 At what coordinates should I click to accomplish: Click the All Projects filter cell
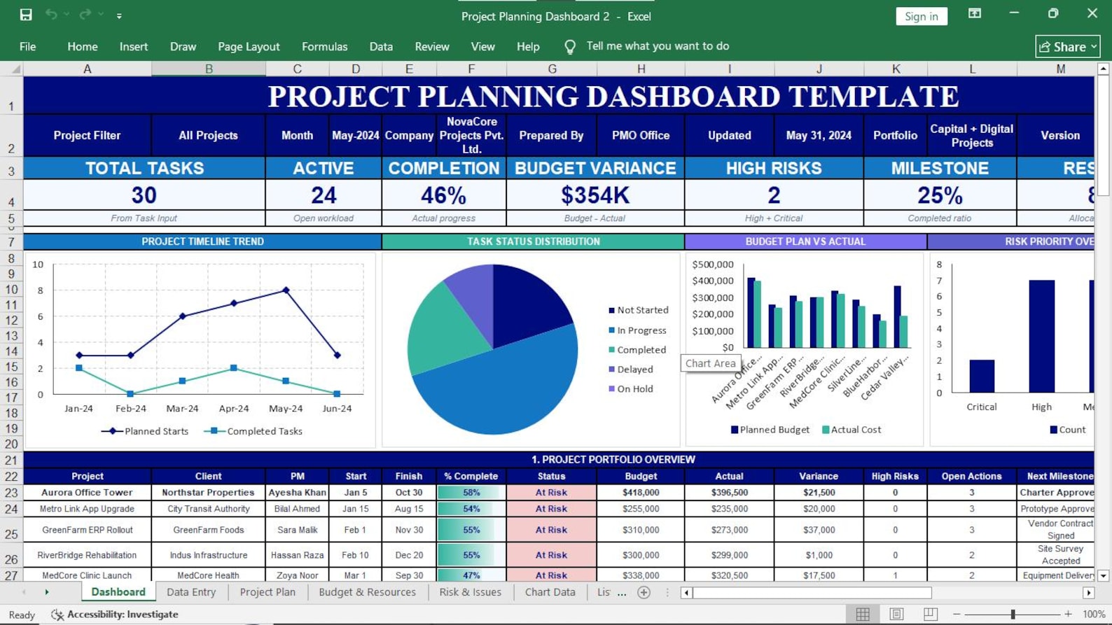coord(208,135)
